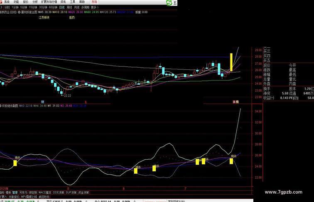This screenshot has height=202, width=314.
Task: Click the green Sogou input method icon
Action: pyautogui.click(x=169, y=3)
